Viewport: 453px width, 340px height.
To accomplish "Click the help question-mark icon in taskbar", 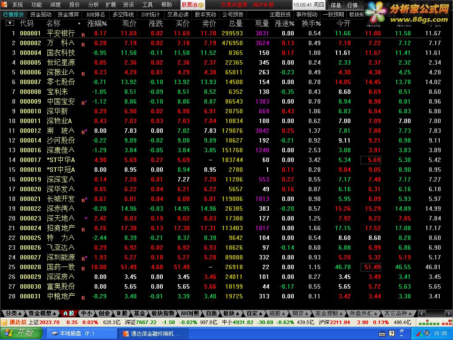I will click(x=392, y=334).
